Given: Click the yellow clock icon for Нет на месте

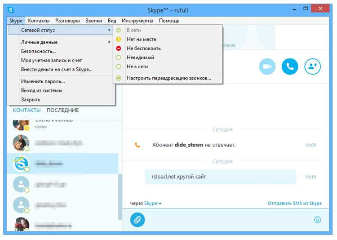Looking at the screenshot, I should pyautogui.click(x=119, y=39).
